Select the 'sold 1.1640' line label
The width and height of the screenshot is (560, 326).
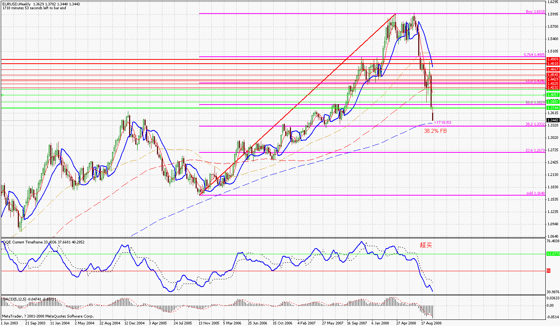(x=536, y=193)
